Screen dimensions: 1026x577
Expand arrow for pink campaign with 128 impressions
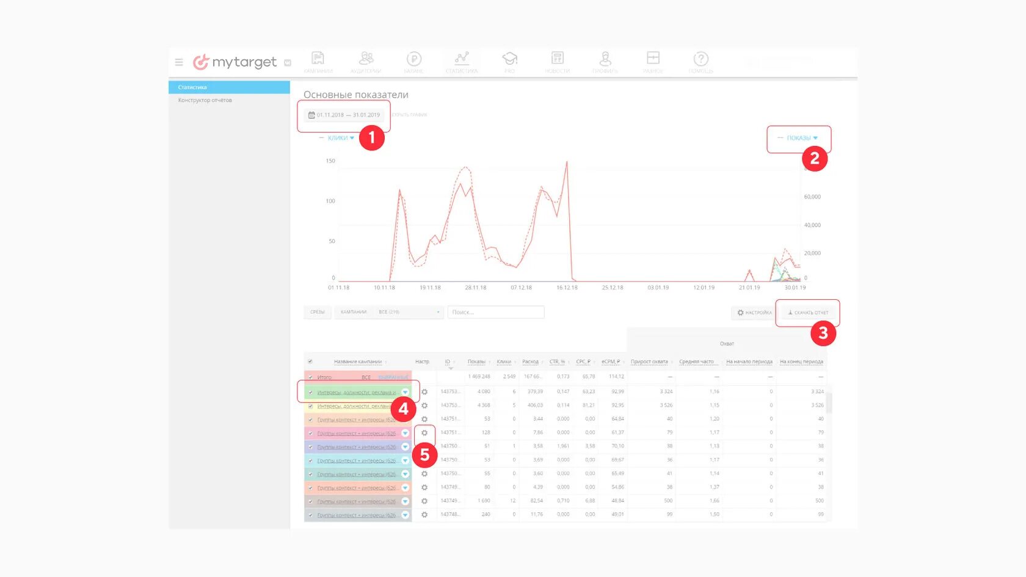[x=405, y=434]
